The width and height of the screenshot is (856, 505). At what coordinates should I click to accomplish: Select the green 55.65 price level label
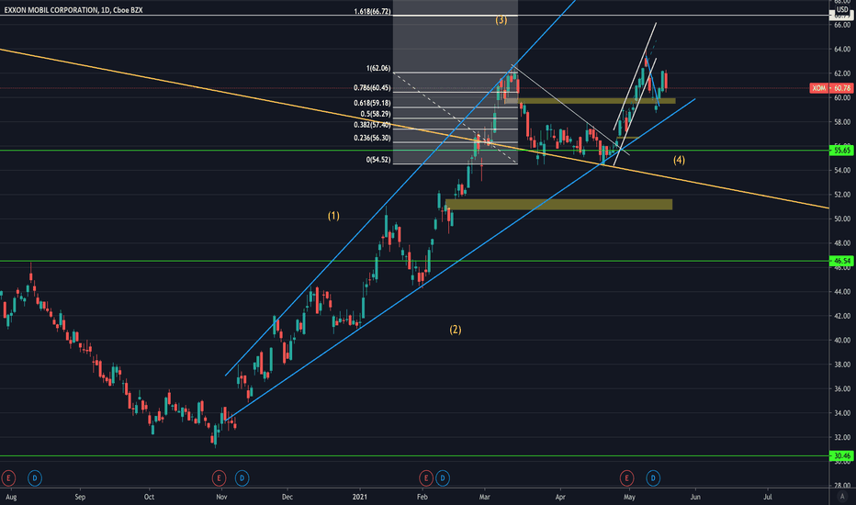840,151
